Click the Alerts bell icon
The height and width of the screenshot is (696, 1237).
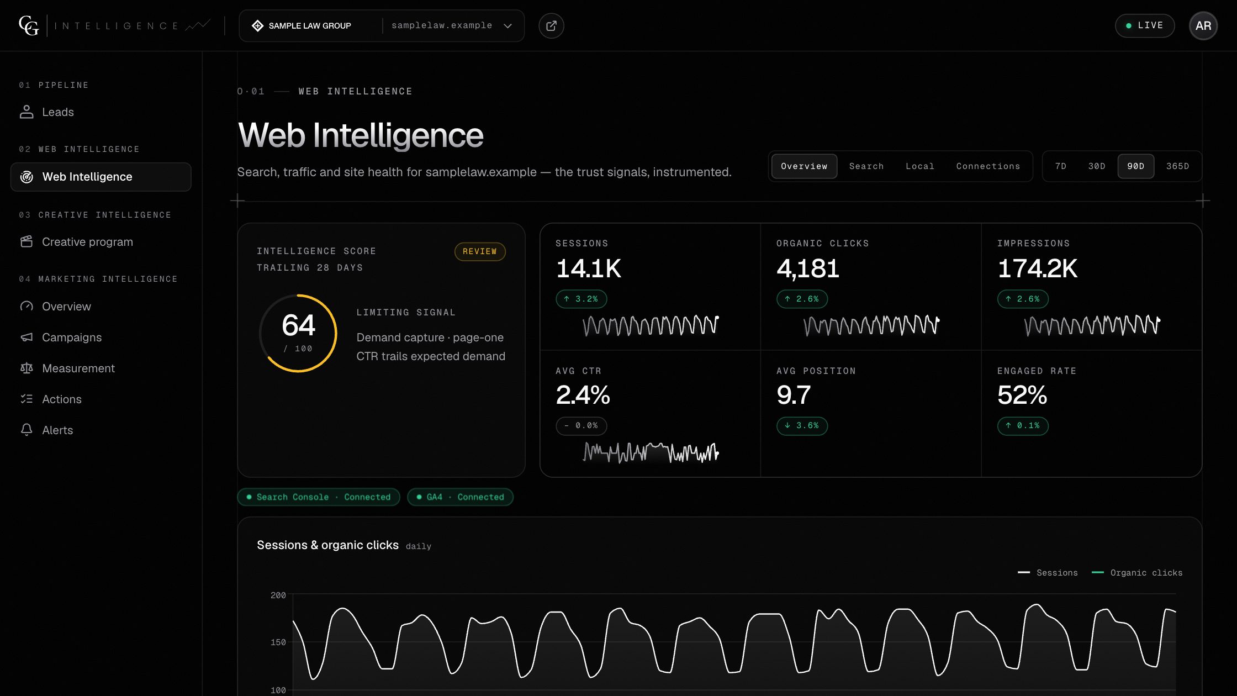pos(27,430)
